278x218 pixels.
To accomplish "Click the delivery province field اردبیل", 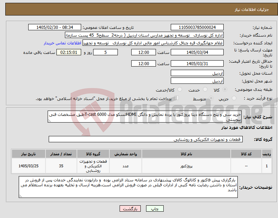I will (x=197, y=73).
